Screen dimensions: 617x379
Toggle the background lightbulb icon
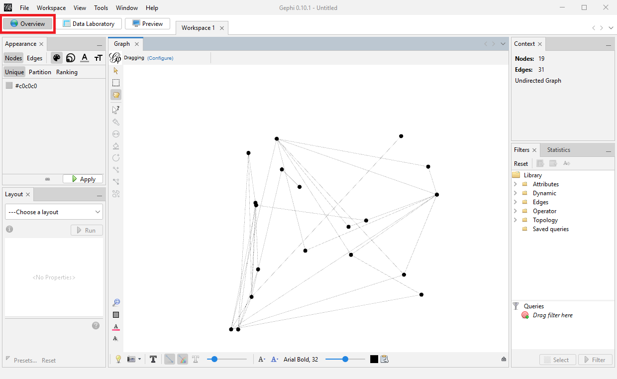(x=118, y=359)
